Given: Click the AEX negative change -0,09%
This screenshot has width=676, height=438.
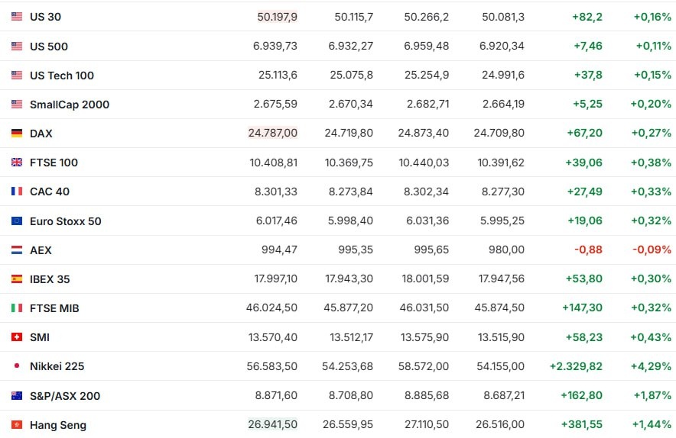Looking at the screenshot, I should [653, 250].
